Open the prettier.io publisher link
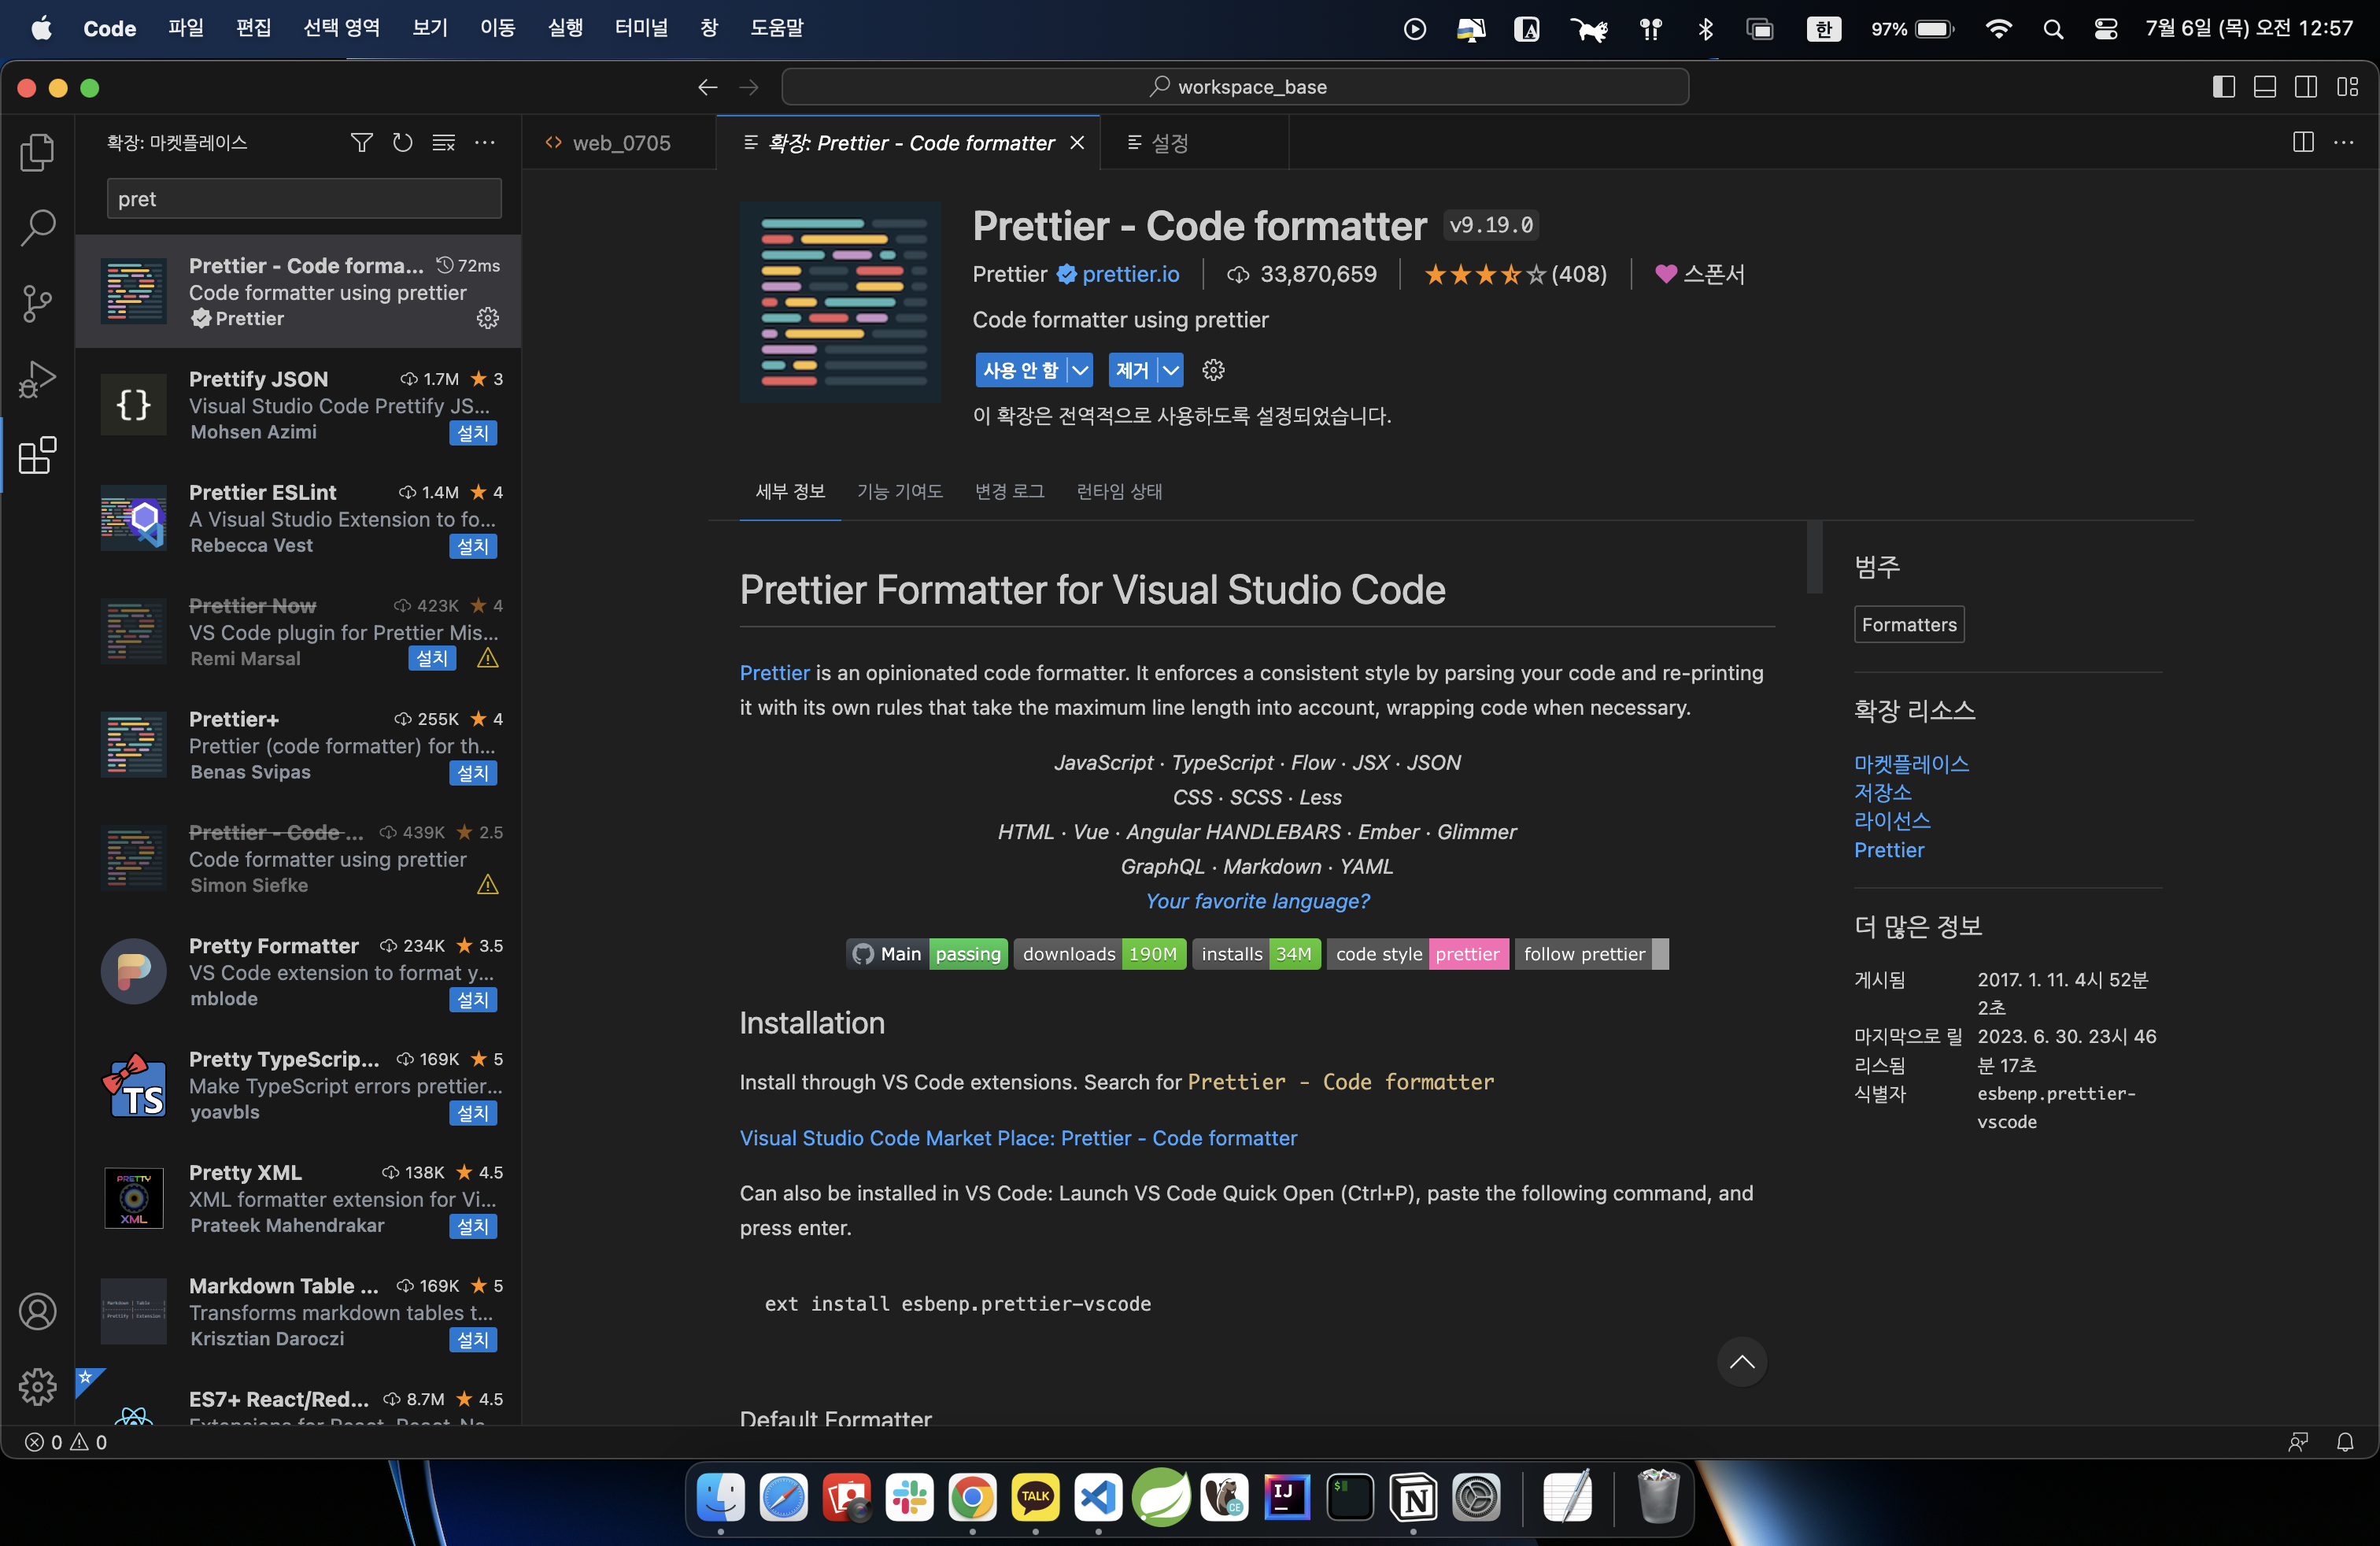Image resolution: width=2380 pixels, height=1546 pixels. [1130, 274]
